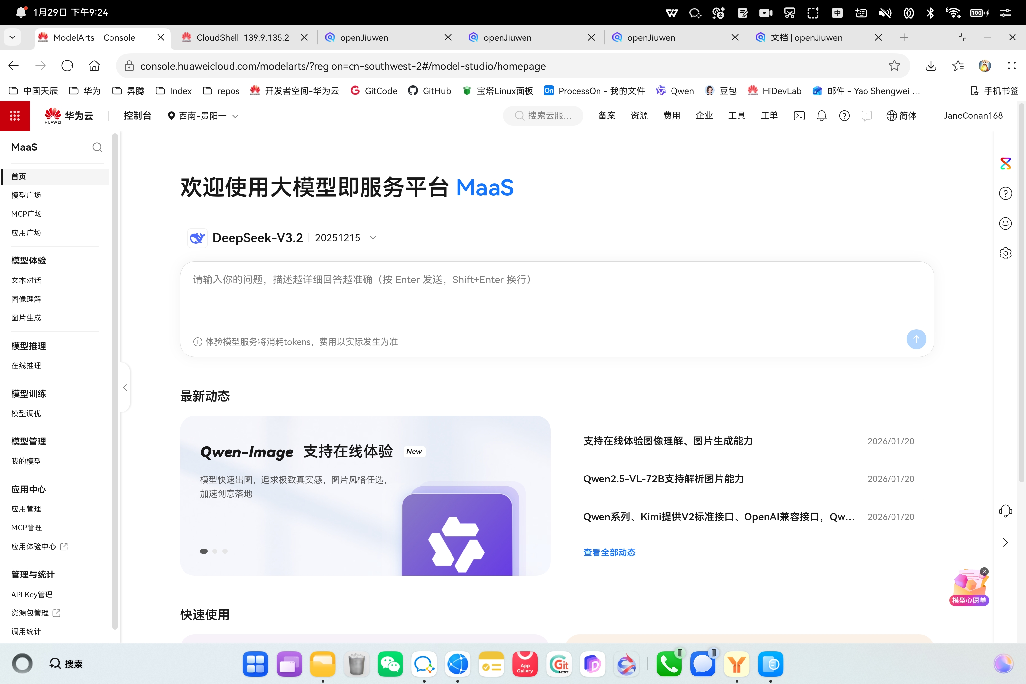Viewport: 1026px width, 684px height.
Task: Collapse the MaaS left sidebar panel
Action: click(x=125, y=387)
